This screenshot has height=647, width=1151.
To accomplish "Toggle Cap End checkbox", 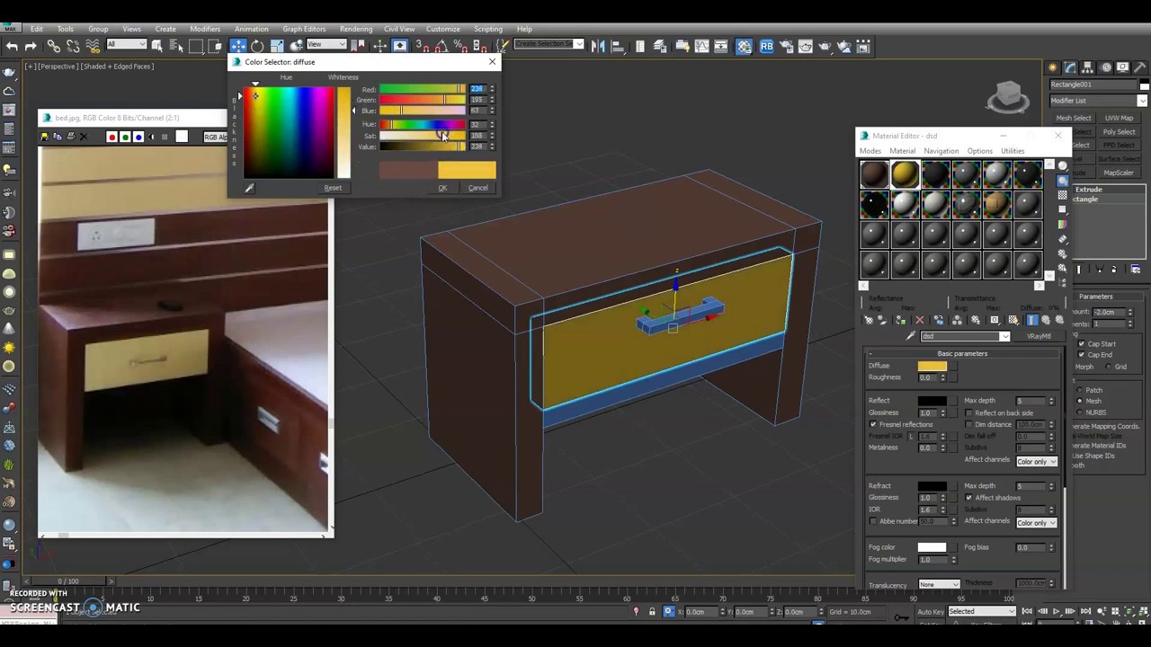I will [x=1082, y=355].
